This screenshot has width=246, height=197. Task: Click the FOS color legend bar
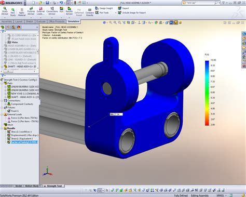coord(207,93)
